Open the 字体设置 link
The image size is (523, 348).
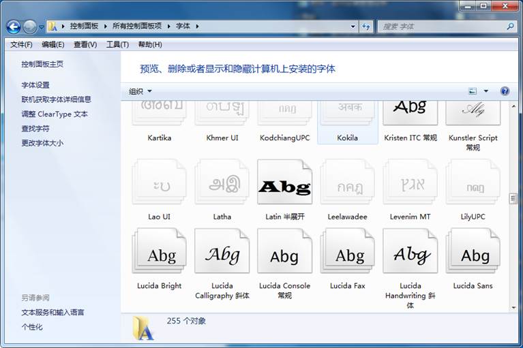(35, 85)
